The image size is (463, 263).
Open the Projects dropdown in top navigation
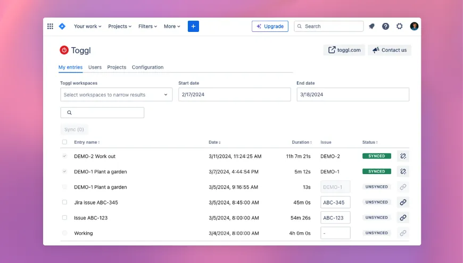tap(120, 26)
